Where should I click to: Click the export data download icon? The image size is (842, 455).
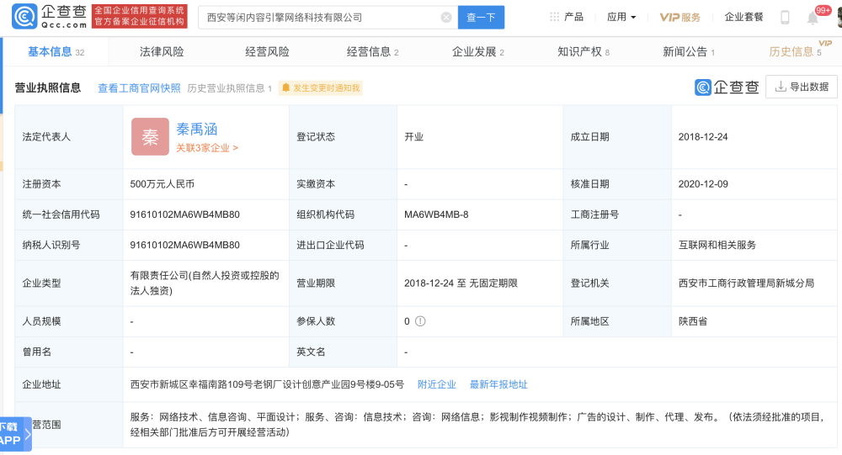click(x=781, y=87)
